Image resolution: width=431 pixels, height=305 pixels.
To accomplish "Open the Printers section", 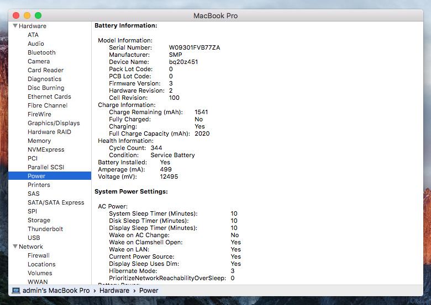I will click(x=39, y=185).
